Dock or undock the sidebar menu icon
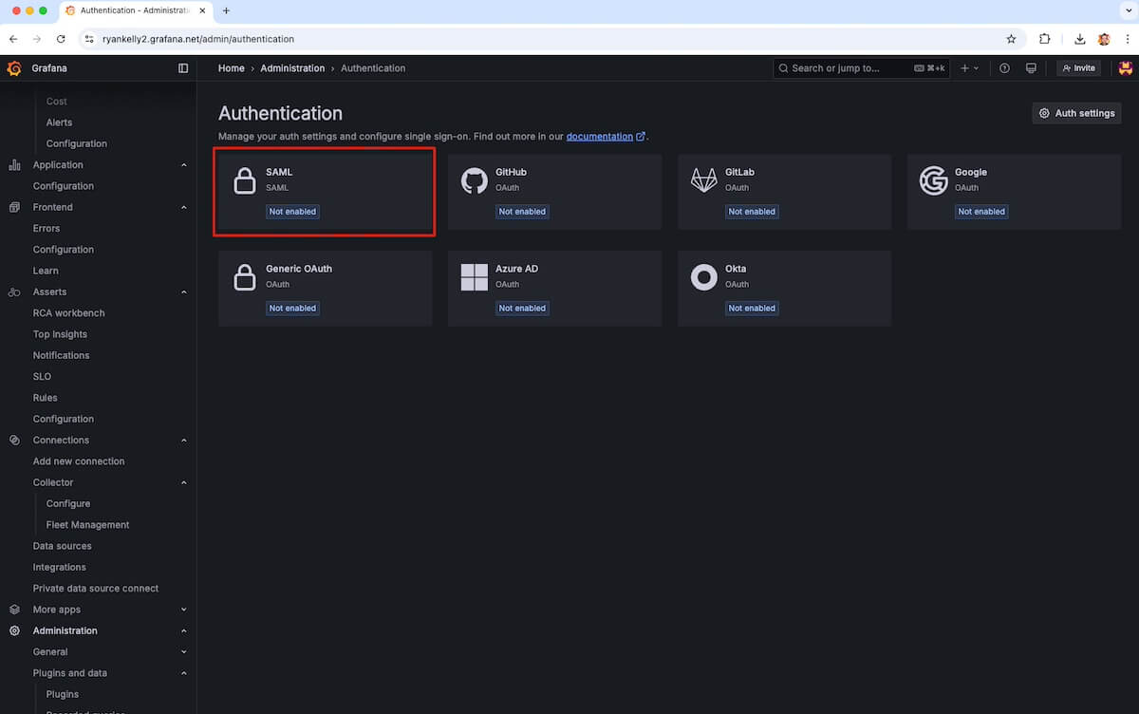 pos(183,68)
